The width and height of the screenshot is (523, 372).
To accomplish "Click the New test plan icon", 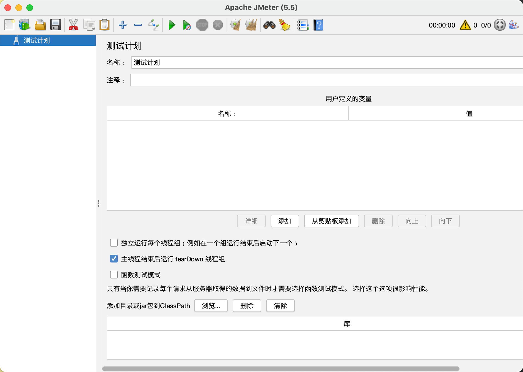I will point(9,25).
